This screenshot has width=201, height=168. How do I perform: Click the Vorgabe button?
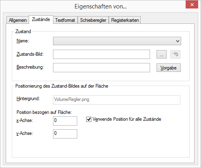(169, 68)
